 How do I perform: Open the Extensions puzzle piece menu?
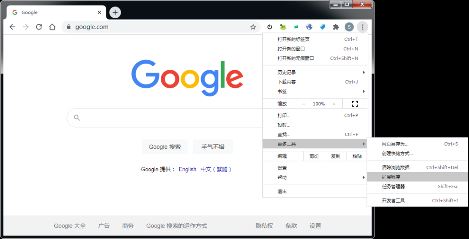click(336, 27)
